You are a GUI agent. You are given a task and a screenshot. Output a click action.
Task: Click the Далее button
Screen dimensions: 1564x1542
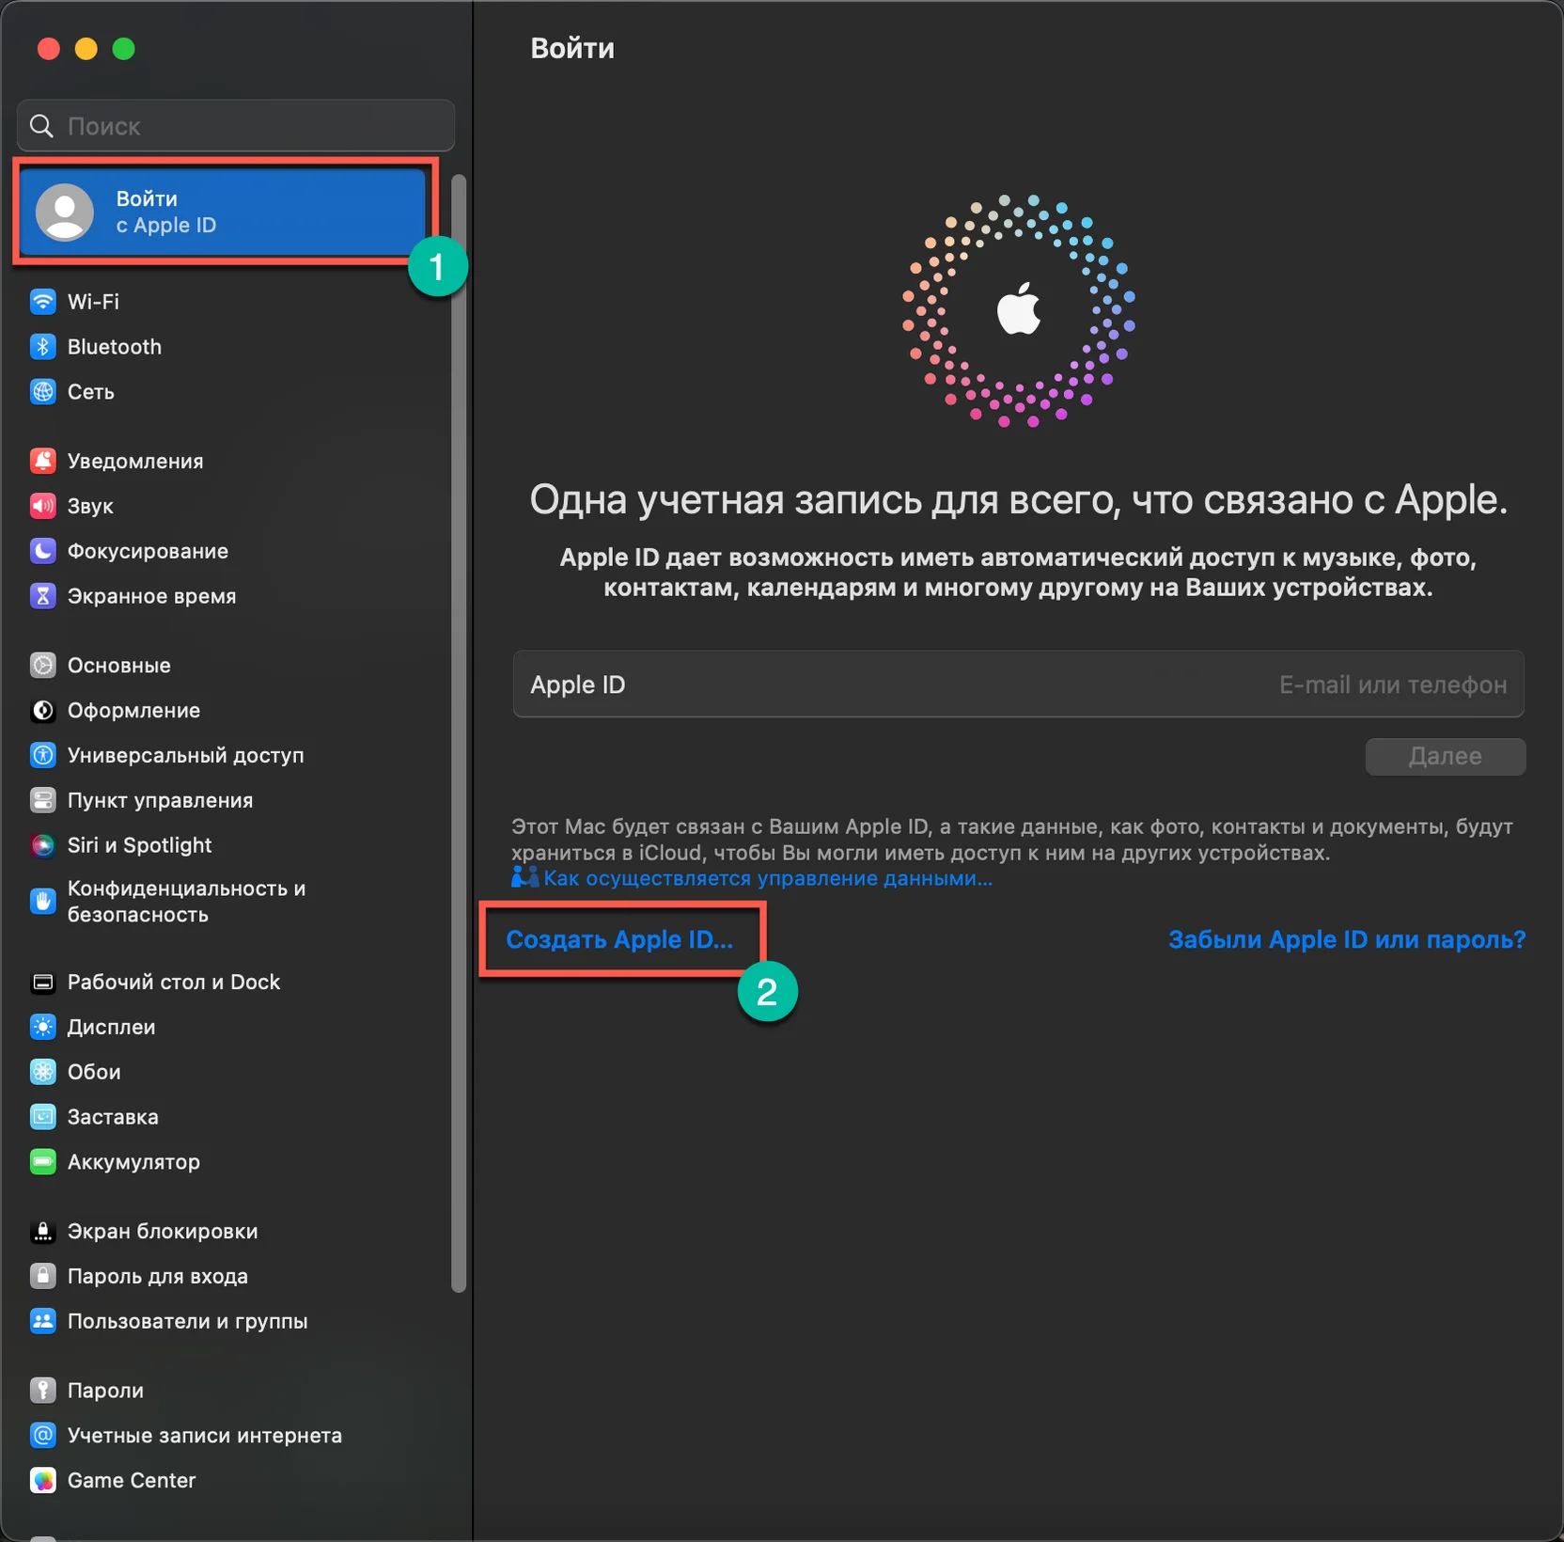(1445, 757)
